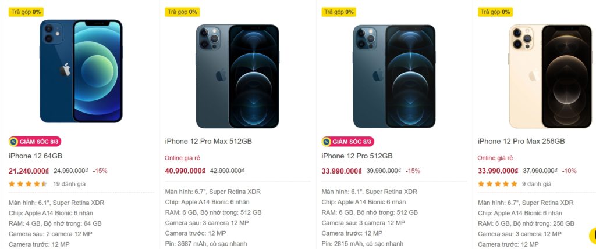The image size is (596, 249).
Task: Click Trả góp 0% tag on iPhone 12 Pro Max 256GB card
Action: tap(495, 12)
